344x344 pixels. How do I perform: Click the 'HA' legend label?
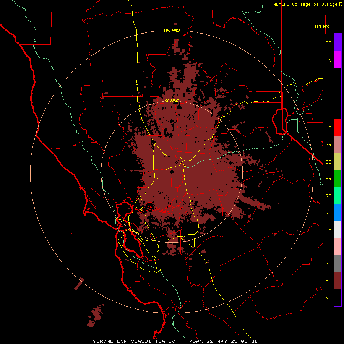328,128
